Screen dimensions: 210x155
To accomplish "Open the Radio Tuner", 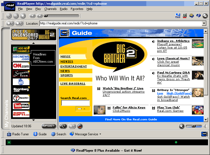I will coord(18,134).
